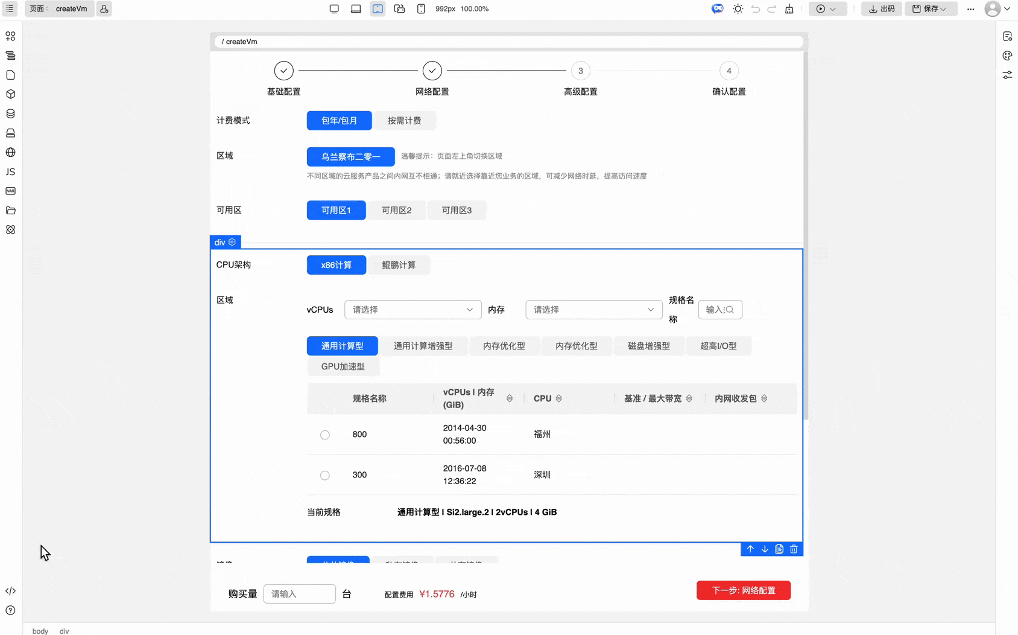Click the undo arrow in the toolbar

click(x=755, y=8)
